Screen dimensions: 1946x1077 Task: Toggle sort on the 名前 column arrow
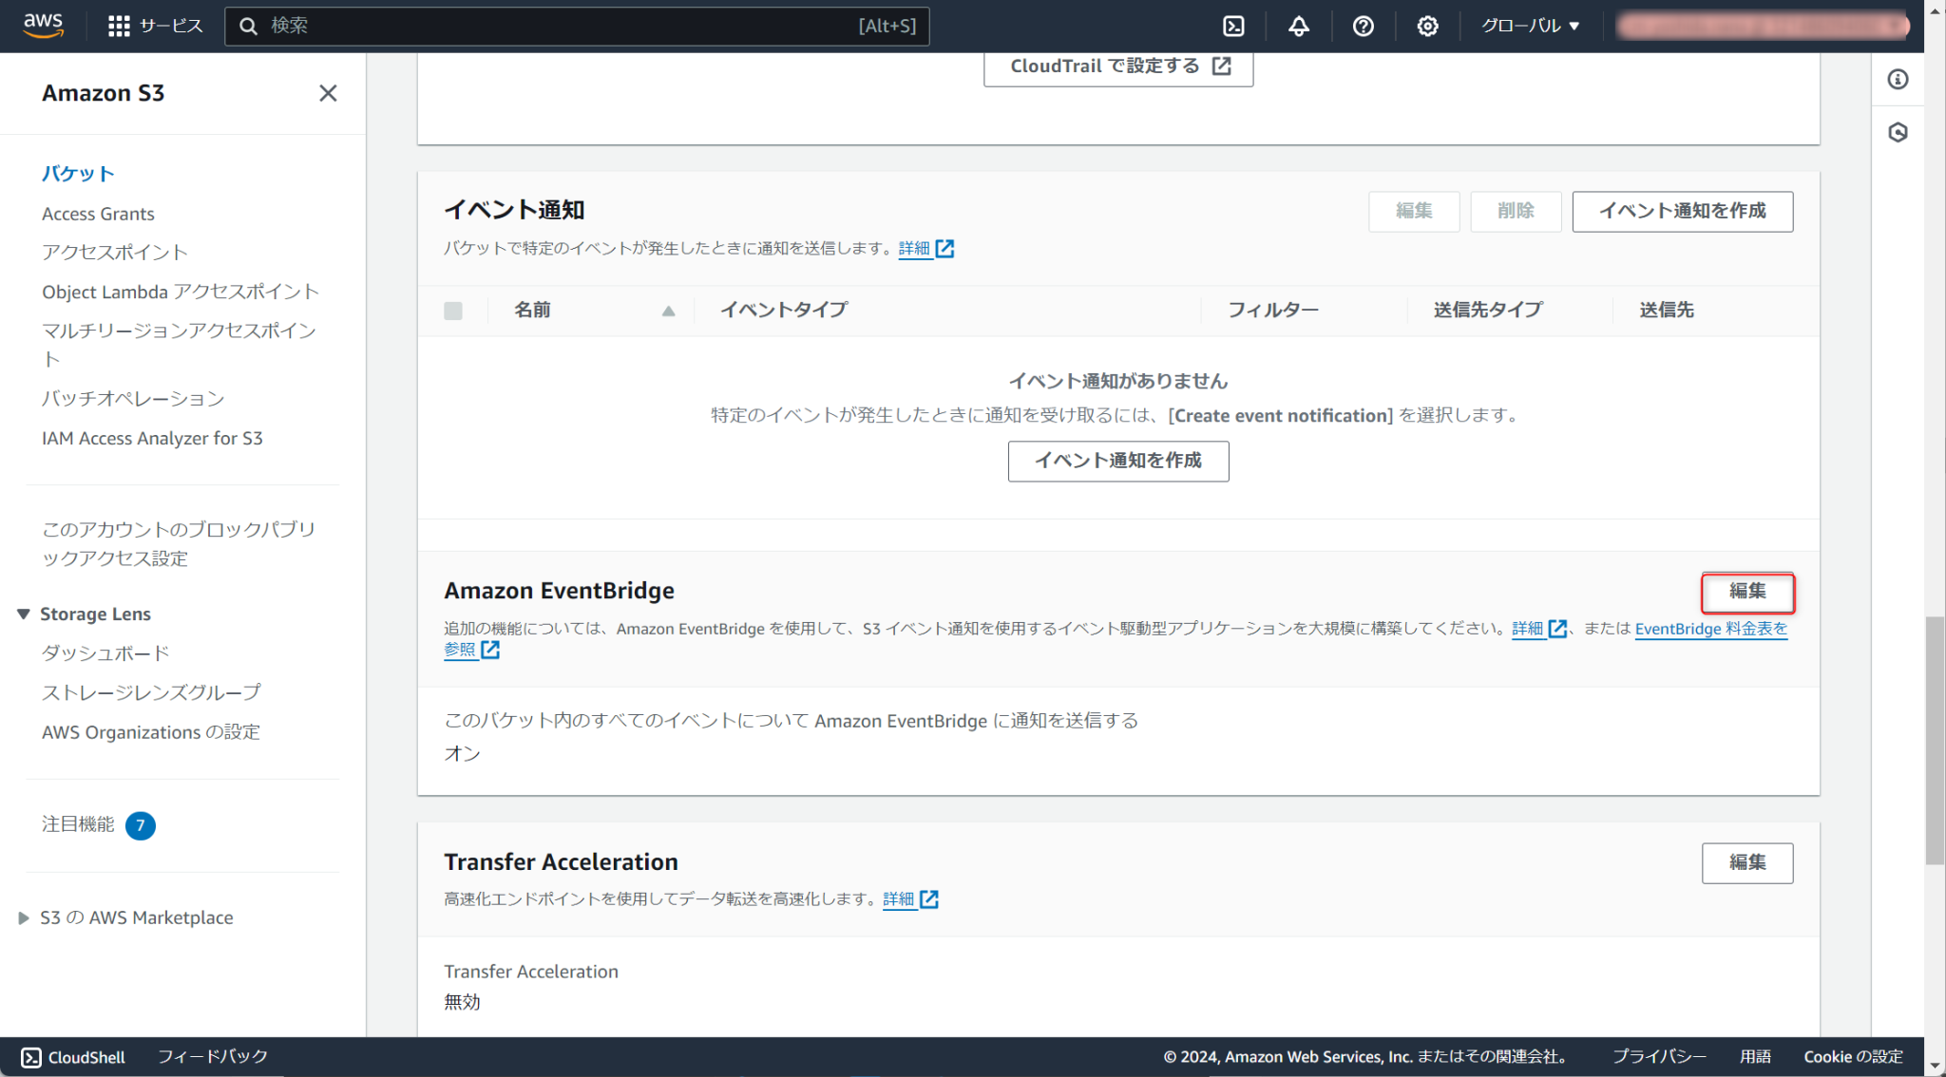click(x=669, y=311)
